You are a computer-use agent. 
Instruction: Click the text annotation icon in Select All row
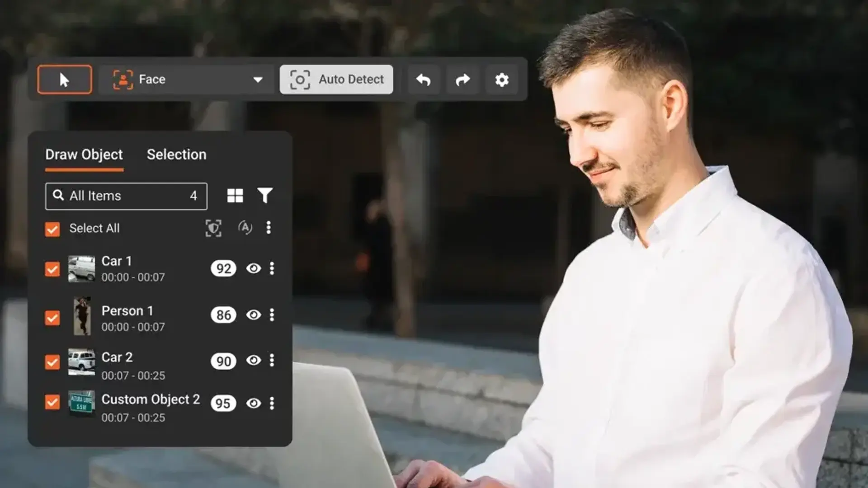244,228
